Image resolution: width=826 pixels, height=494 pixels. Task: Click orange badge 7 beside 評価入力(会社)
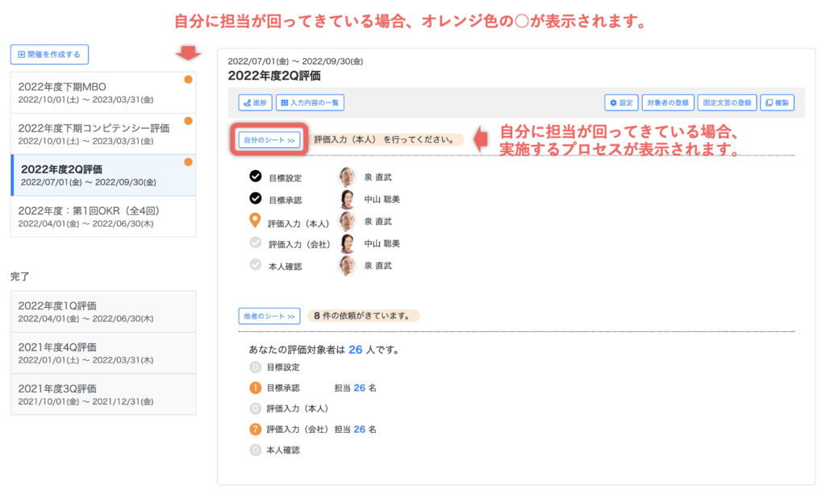[256, 430]
